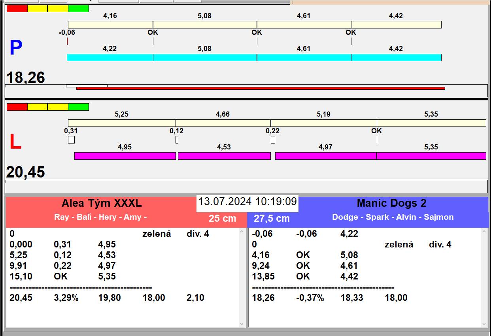Select the cyan 5,08 segment bar
This screenshot has width=491, height=336.
coord(205,57)
